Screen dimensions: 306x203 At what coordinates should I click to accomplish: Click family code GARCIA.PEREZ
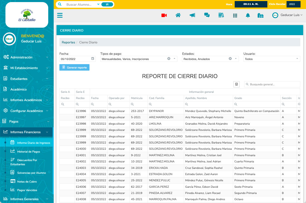pyautogui.click(x=159, y=187)
